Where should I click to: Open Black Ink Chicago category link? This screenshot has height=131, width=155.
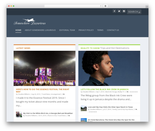(111, 92)
